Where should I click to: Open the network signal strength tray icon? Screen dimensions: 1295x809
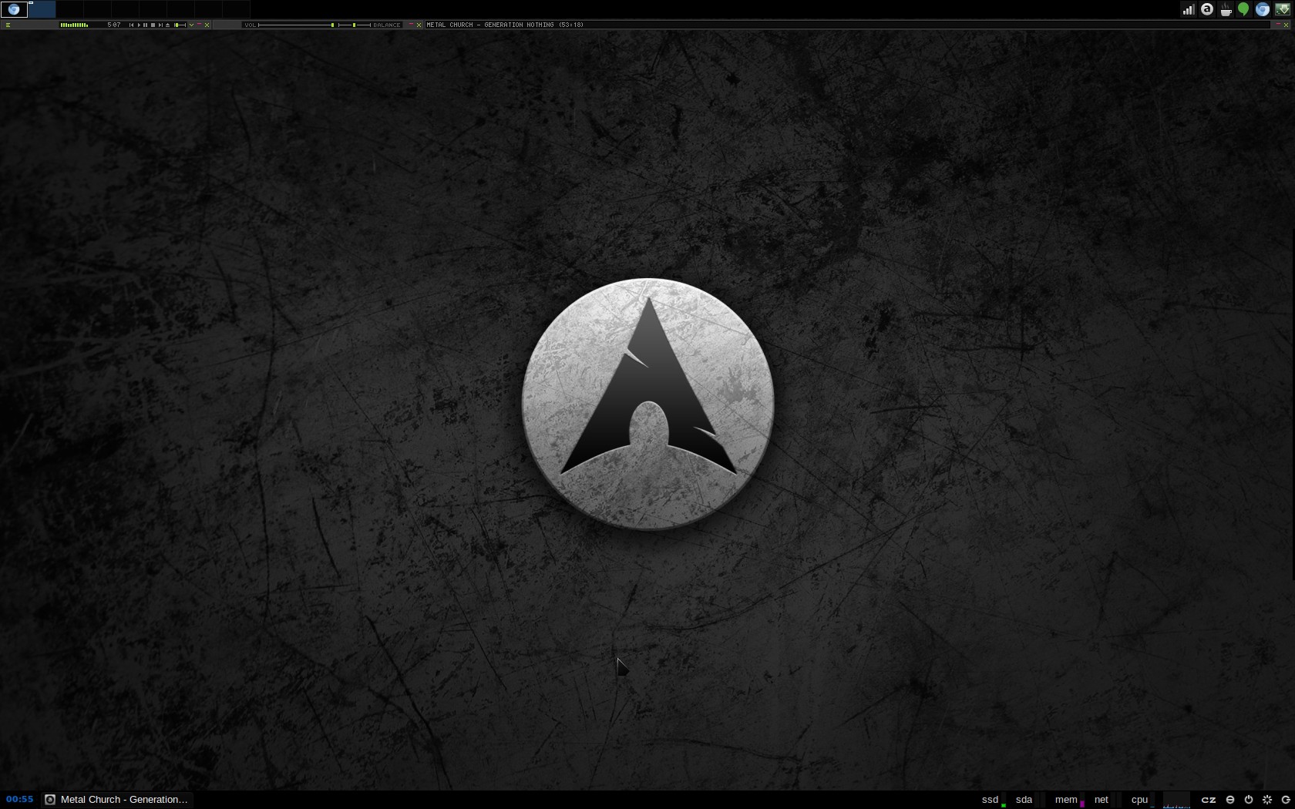pyautogui.click(x=1189, y=9)
